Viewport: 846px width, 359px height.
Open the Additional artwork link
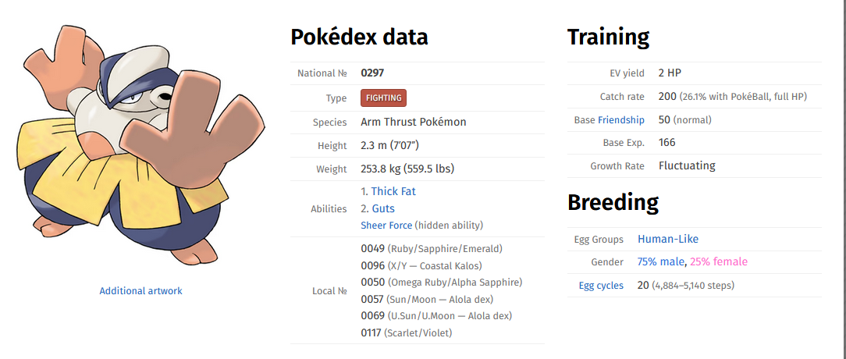140,291
